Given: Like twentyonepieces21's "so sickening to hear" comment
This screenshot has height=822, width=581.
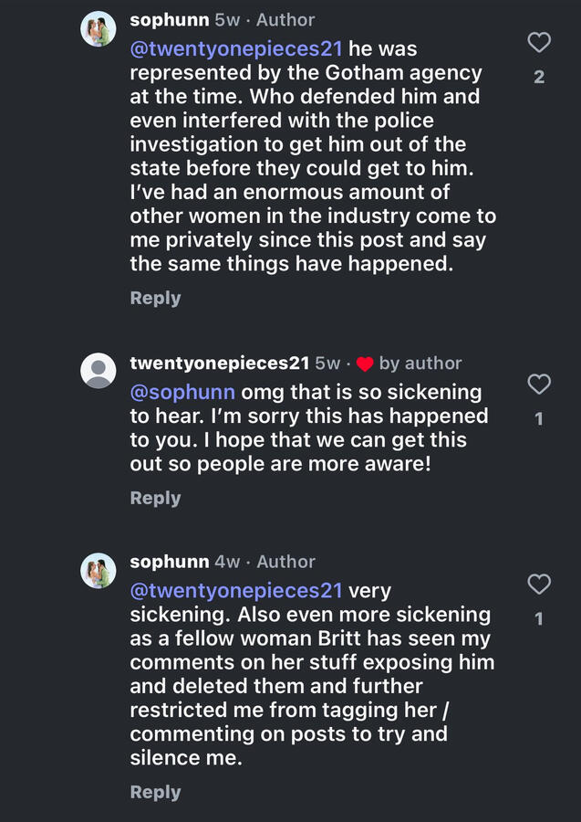Looking at the screenshot, I should 539,385.
